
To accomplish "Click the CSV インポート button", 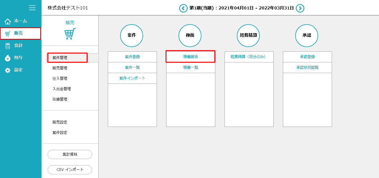I will tap(70, 170).
